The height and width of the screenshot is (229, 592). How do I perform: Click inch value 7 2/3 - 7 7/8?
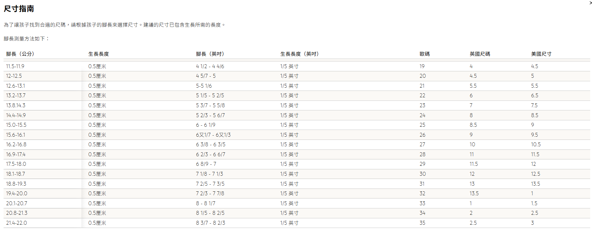[210, 193]
